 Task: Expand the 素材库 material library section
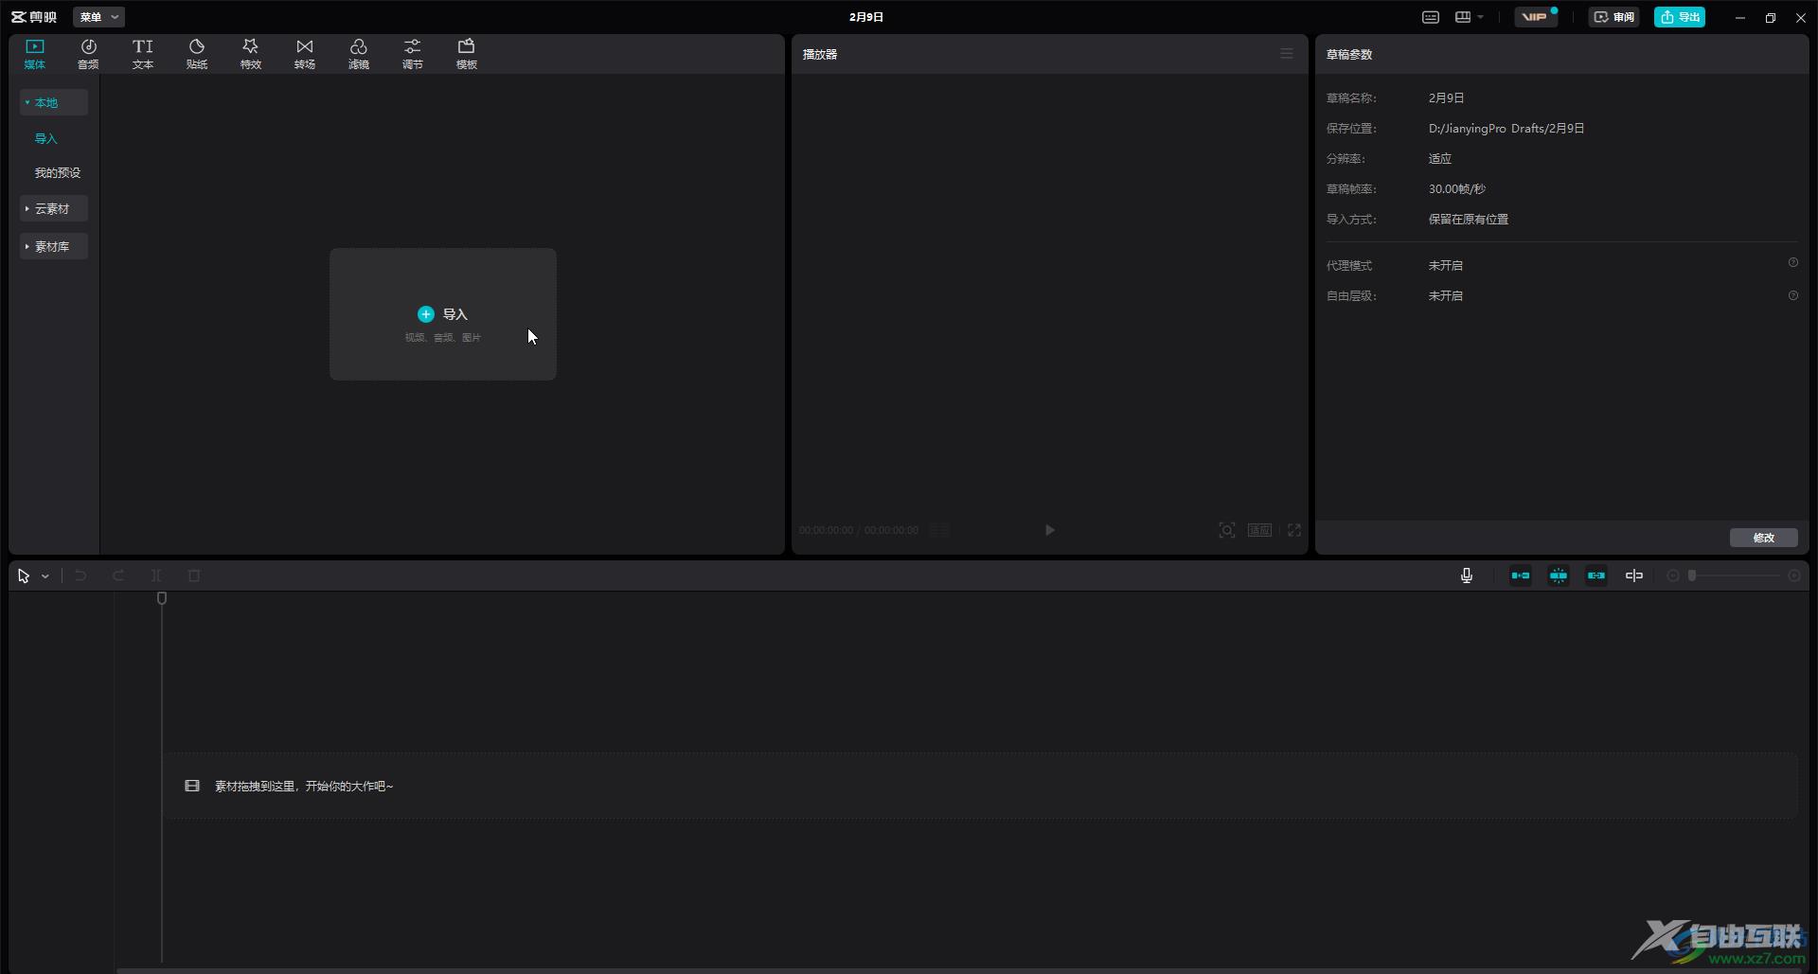[54, 246]
